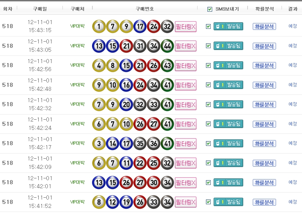302x213 pixels.
Task: Click phone SMS icon in 15:43:15 row
Action: 219,26
